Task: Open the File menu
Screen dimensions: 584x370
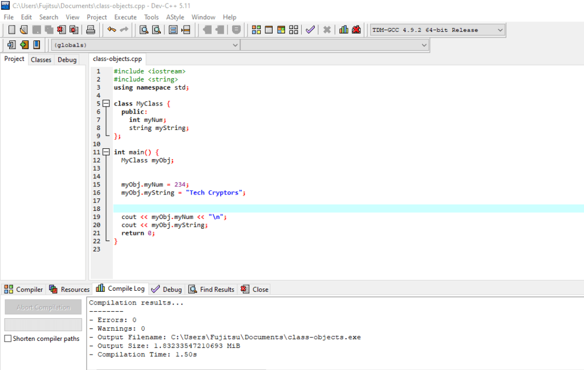Action: (9, 17)
